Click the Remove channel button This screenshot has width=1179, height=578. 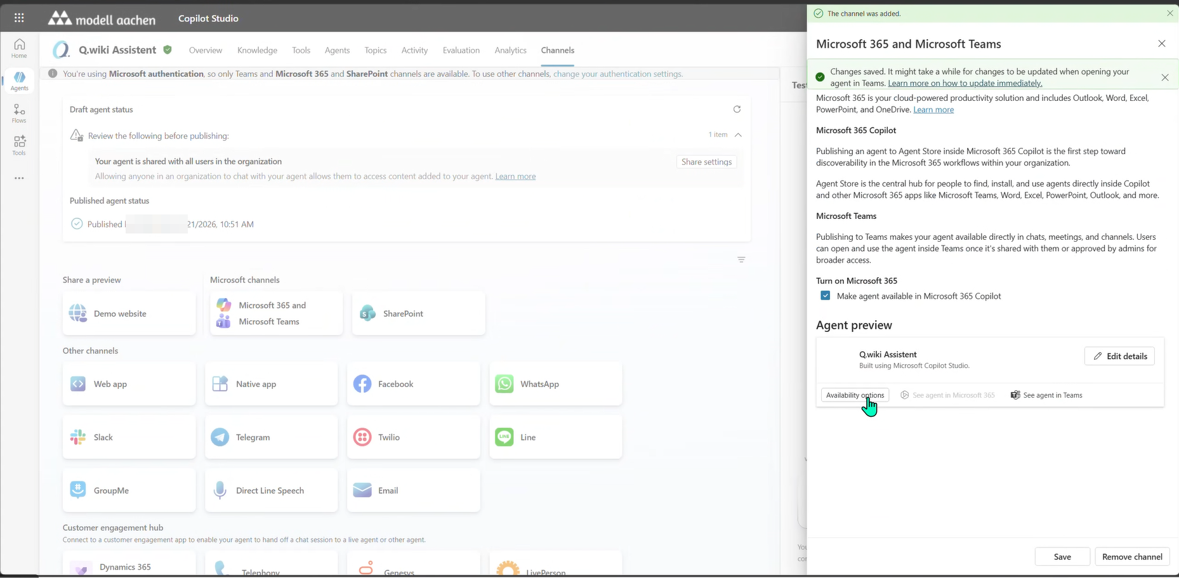click(x=1132, y=556)
